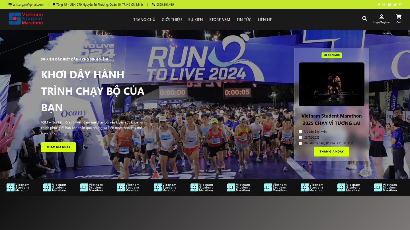Click the Tầng 15 - UEH address text
The width and height of the screenshot is (410, 230).
100,5
